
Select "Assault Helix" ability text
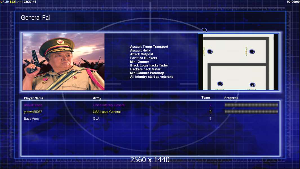(140, 50)
